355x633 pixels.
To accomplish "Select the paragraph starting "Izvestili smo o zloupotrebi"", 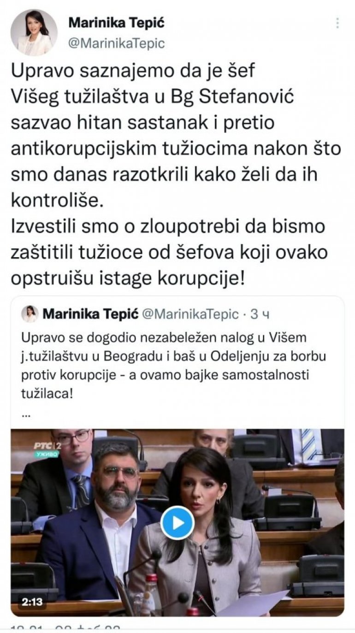I will 169,253.
